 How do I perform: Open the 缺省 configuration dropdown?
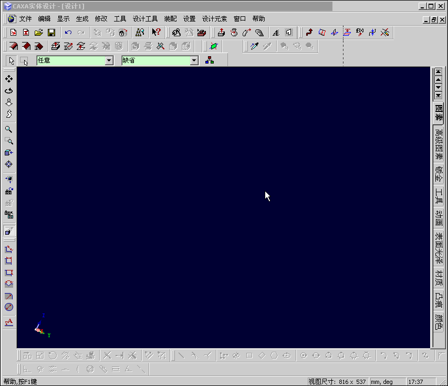coord(194,60)
